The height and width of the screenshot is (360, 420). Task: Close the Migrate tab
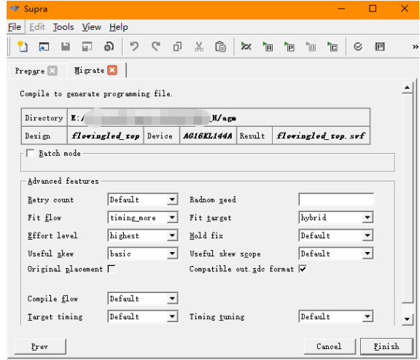click(112, 71)
